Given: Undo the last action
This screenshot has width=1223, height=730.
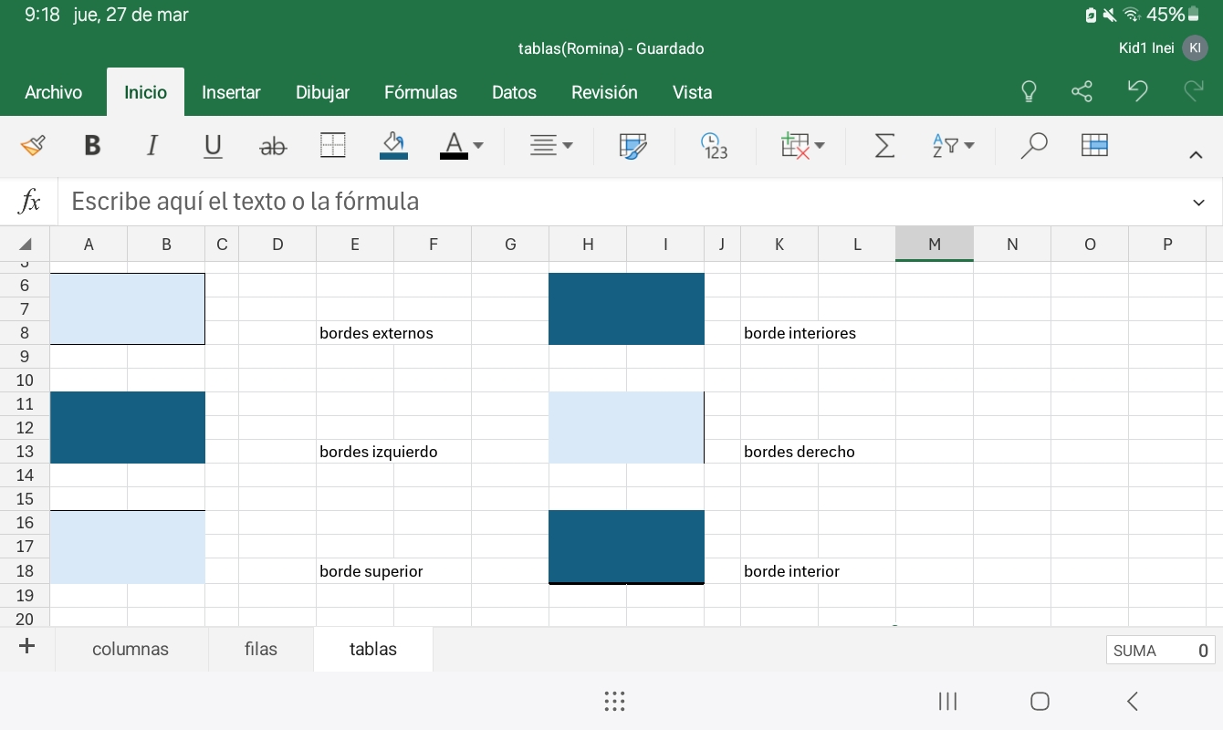Looking at the screenshot, I should pos(1137,91).
